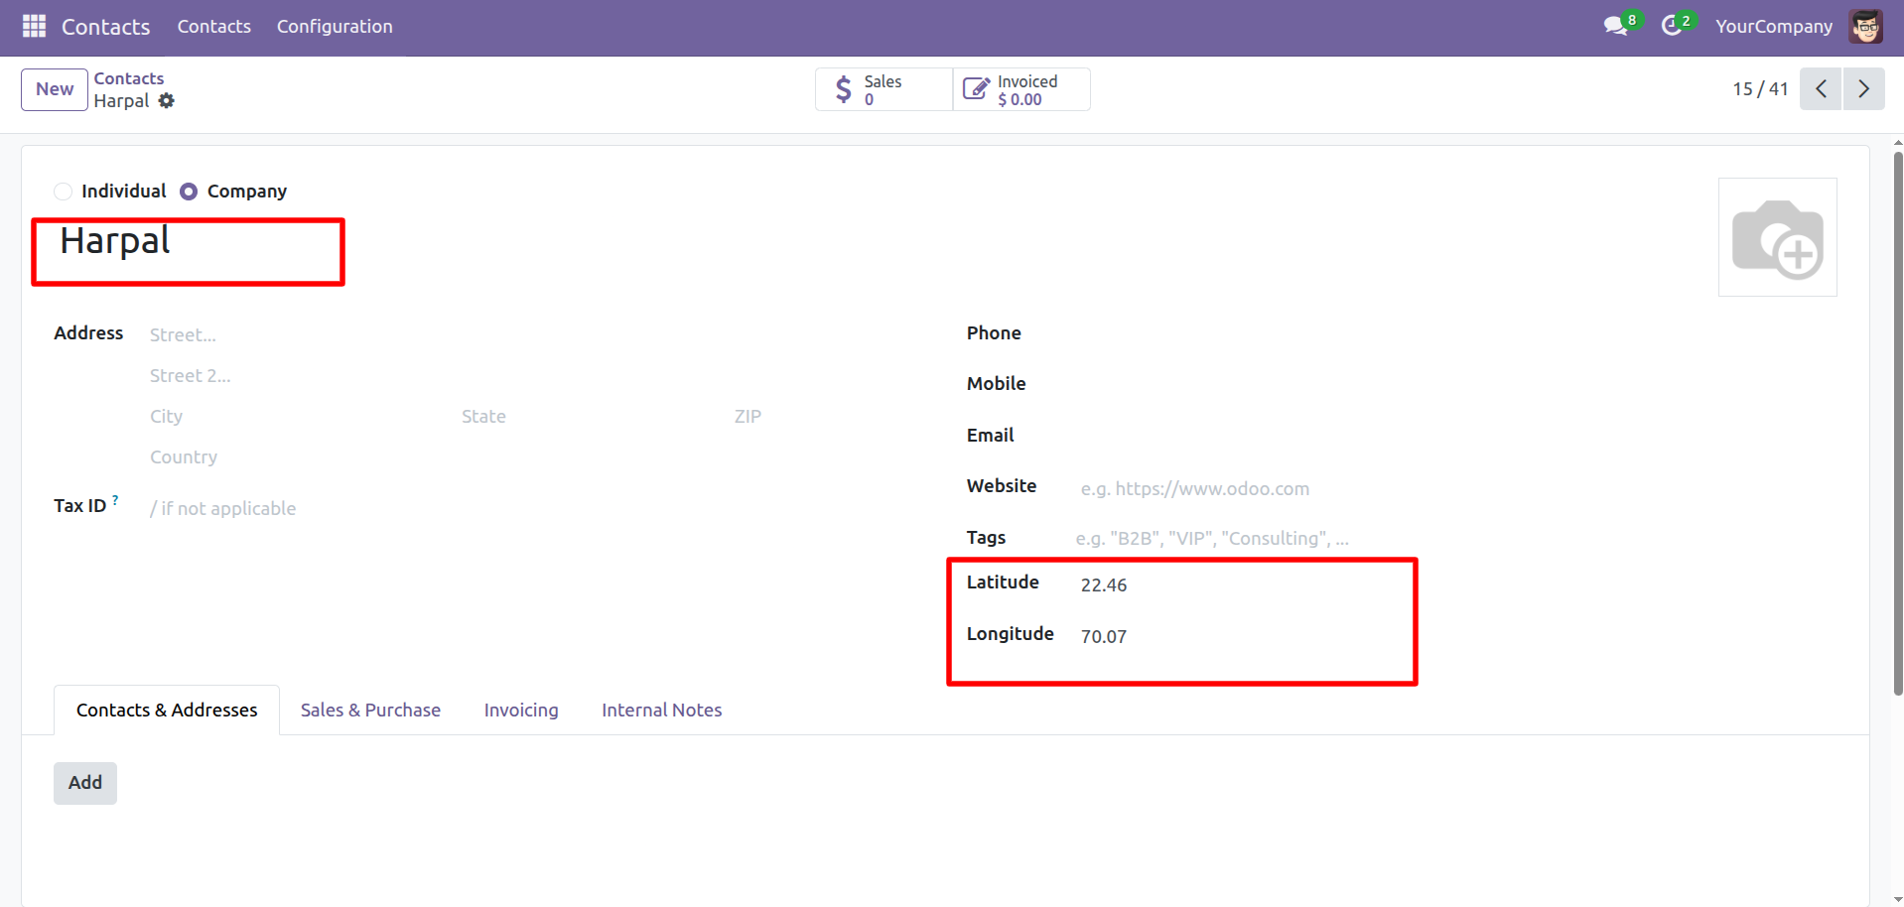1904x907 pixels.
Task: Open the Contacts menu in top bar
Action: 214,27
